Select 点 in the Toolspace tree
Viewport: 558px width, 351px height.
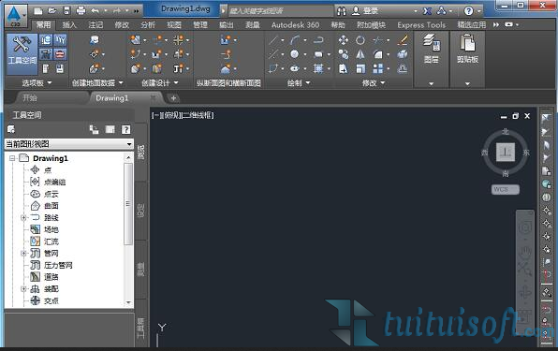coord(48,170)
